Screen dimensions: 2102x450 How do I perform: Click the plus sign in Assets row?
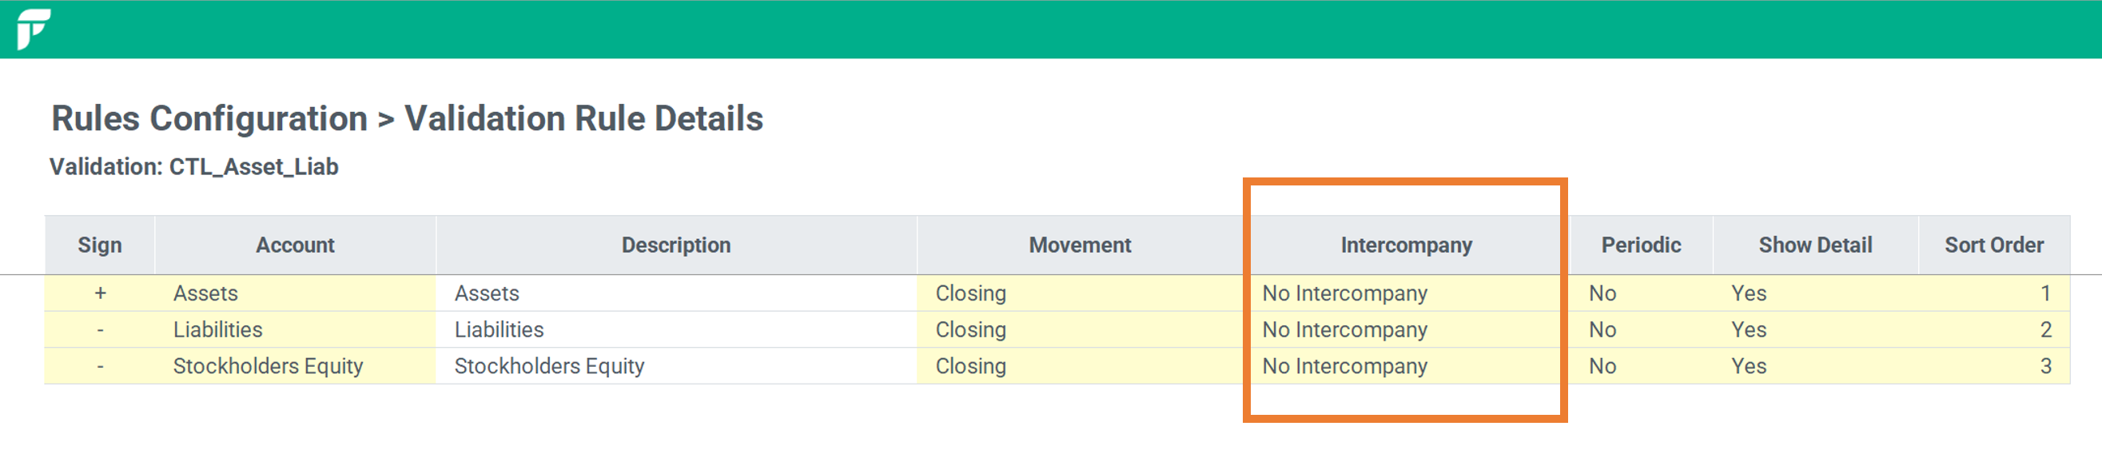[100, 293]
